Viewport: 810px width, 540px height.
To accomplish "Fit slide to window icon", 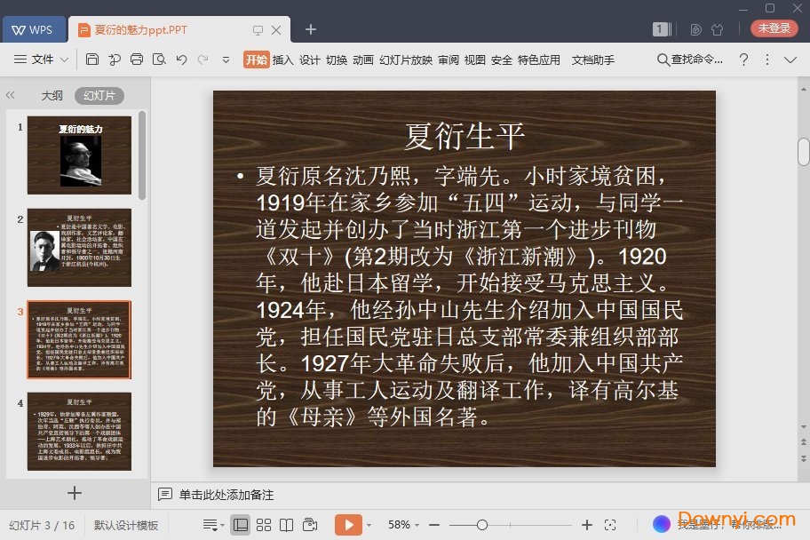I will tap(610, 525).
